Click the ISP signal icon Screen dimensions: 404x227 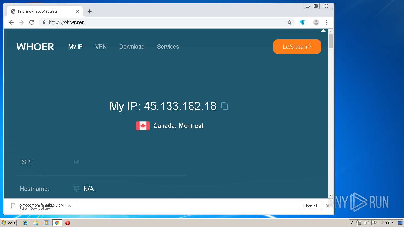(76, 162)
